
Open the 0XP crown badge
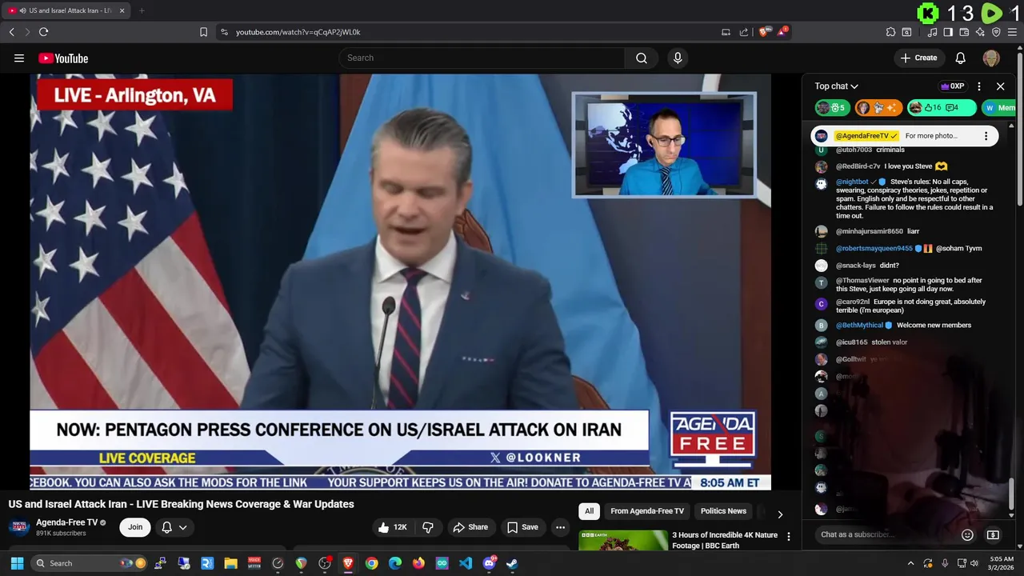[952, 86]
